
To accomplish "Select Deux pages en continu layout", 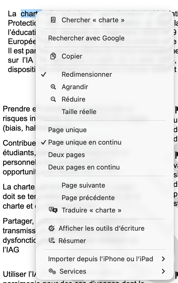I will 84,167.
